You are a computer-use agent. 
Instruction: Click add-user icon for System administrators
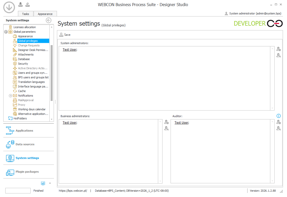pyautogui.click(x=279, y=49)
